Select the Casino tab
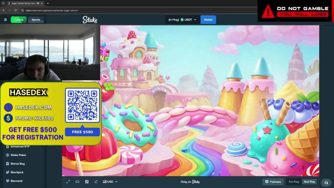The image size is (334, 188). pyautogui.click(x=19, y=20)
